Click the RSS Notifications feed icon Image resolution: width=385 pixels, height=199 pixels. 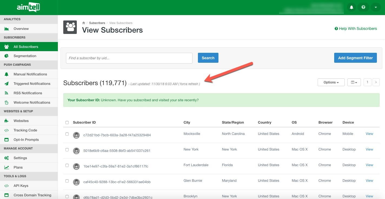pos(7,93)
